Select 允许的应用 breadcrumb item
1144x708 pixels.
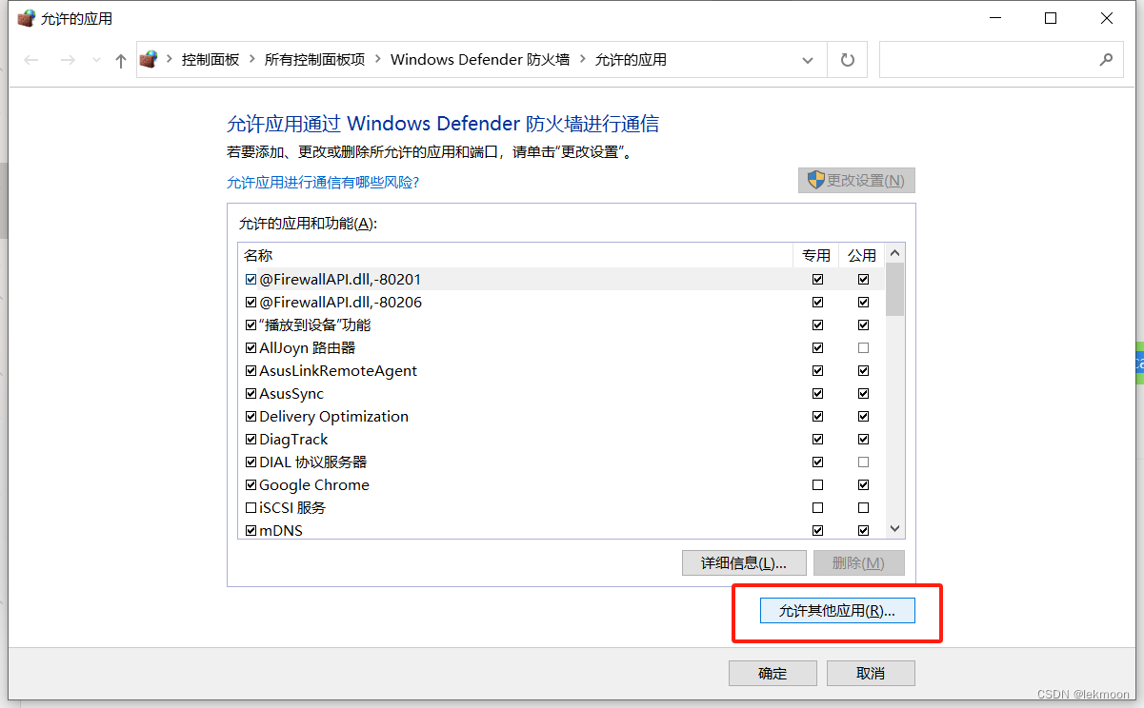coord(631,60)
